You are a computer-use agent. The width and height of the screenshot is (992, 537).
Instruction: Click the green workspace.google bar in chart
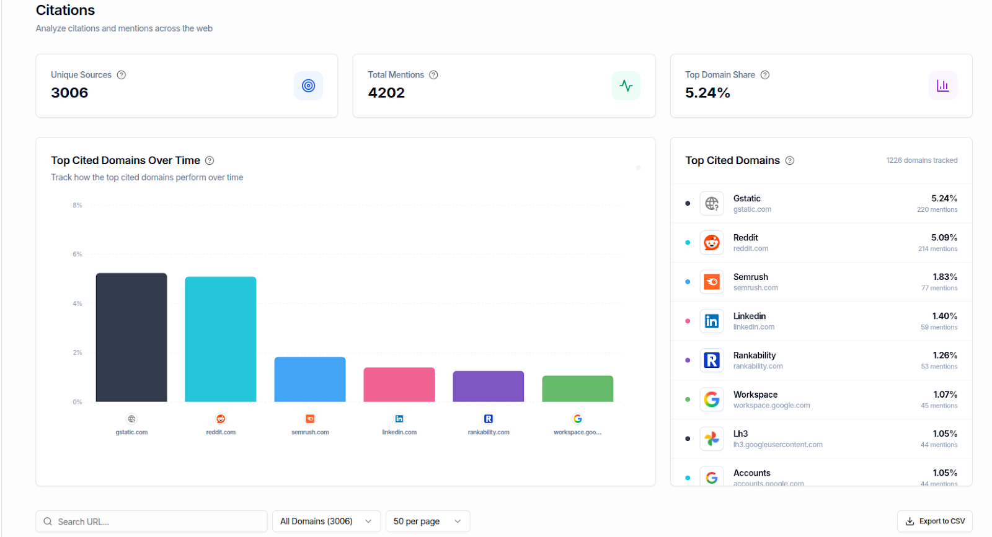578,389
